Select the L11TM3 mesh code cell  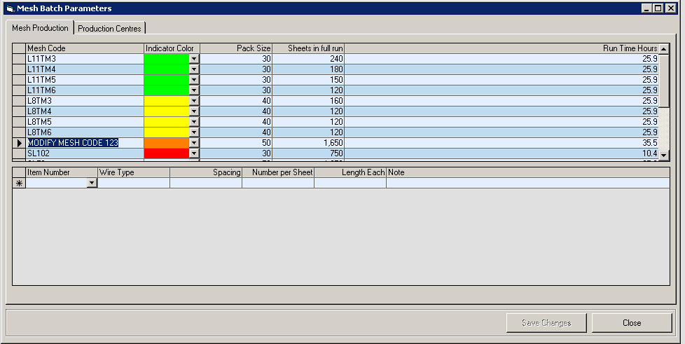point(85,59)
